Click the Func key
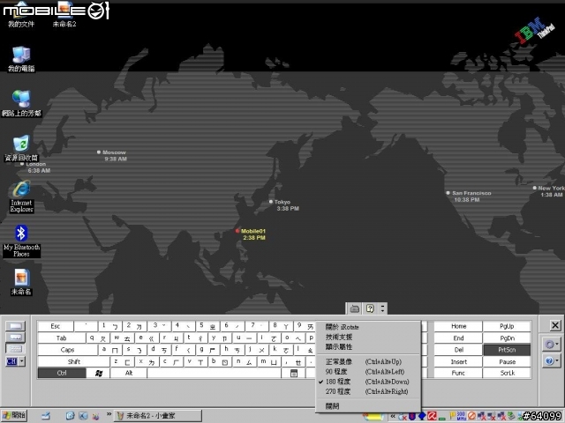 (x=458, y=373)
